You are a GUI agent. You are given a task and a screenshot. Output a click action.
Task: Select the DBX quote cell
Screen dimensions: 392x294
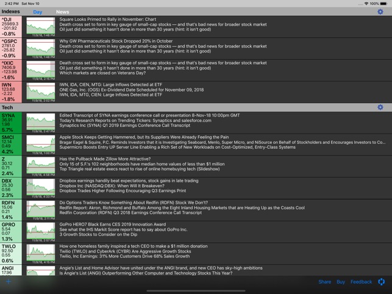coord(11,188)
